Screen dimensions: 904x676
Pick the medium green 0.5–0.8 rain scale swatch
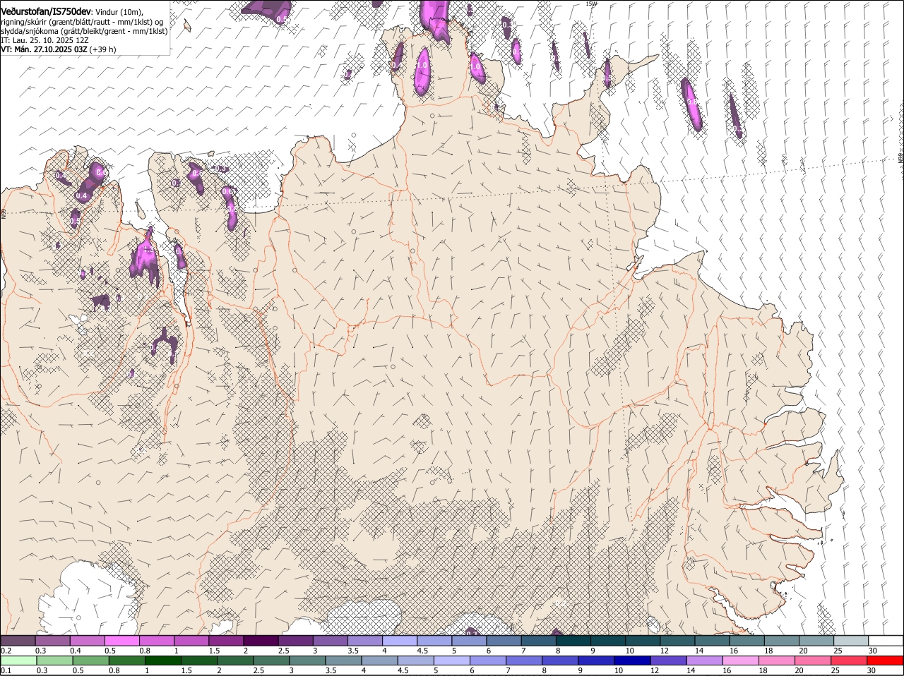(90, 660)
